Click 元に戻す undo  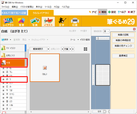point(73,31)
